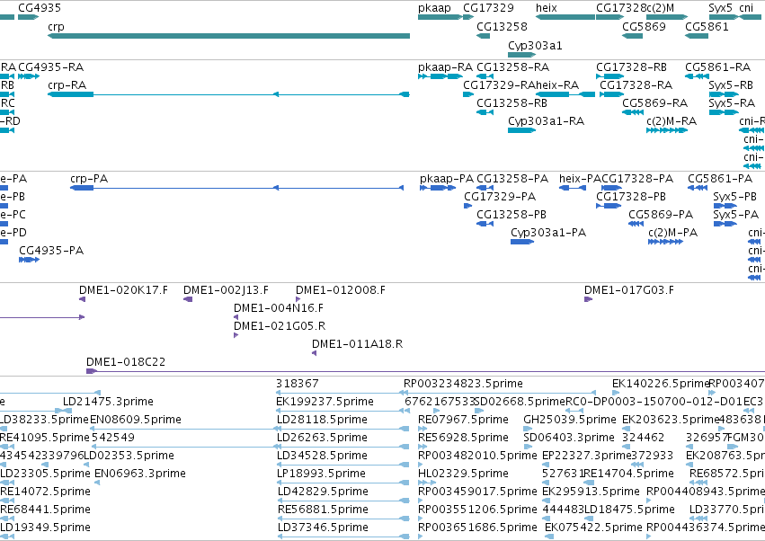Image resolution: width=765 pixels, height=541 pixels.
Task: Click the RP004436374.5prime label
Action: click(706, 528)
